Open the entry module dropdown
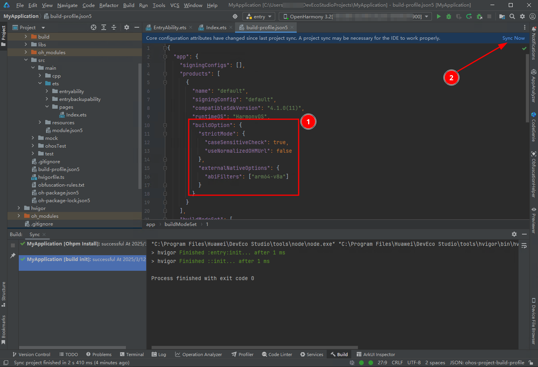 259,16
